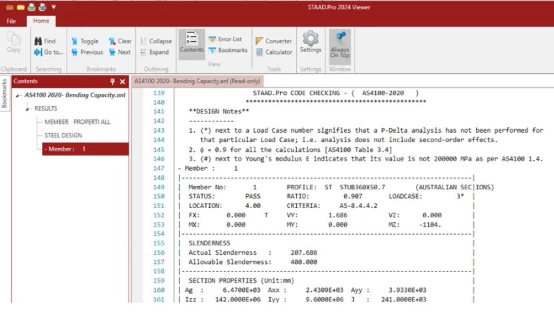Collapse the Member : 1 outline section
554x312 pixels.
(x=179, y=169)
